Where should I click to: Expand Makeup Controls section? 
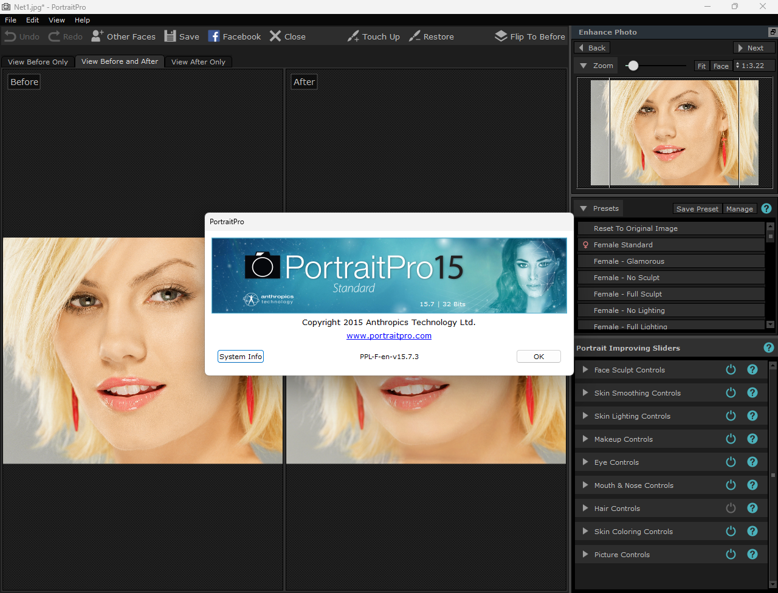point(585,439)
